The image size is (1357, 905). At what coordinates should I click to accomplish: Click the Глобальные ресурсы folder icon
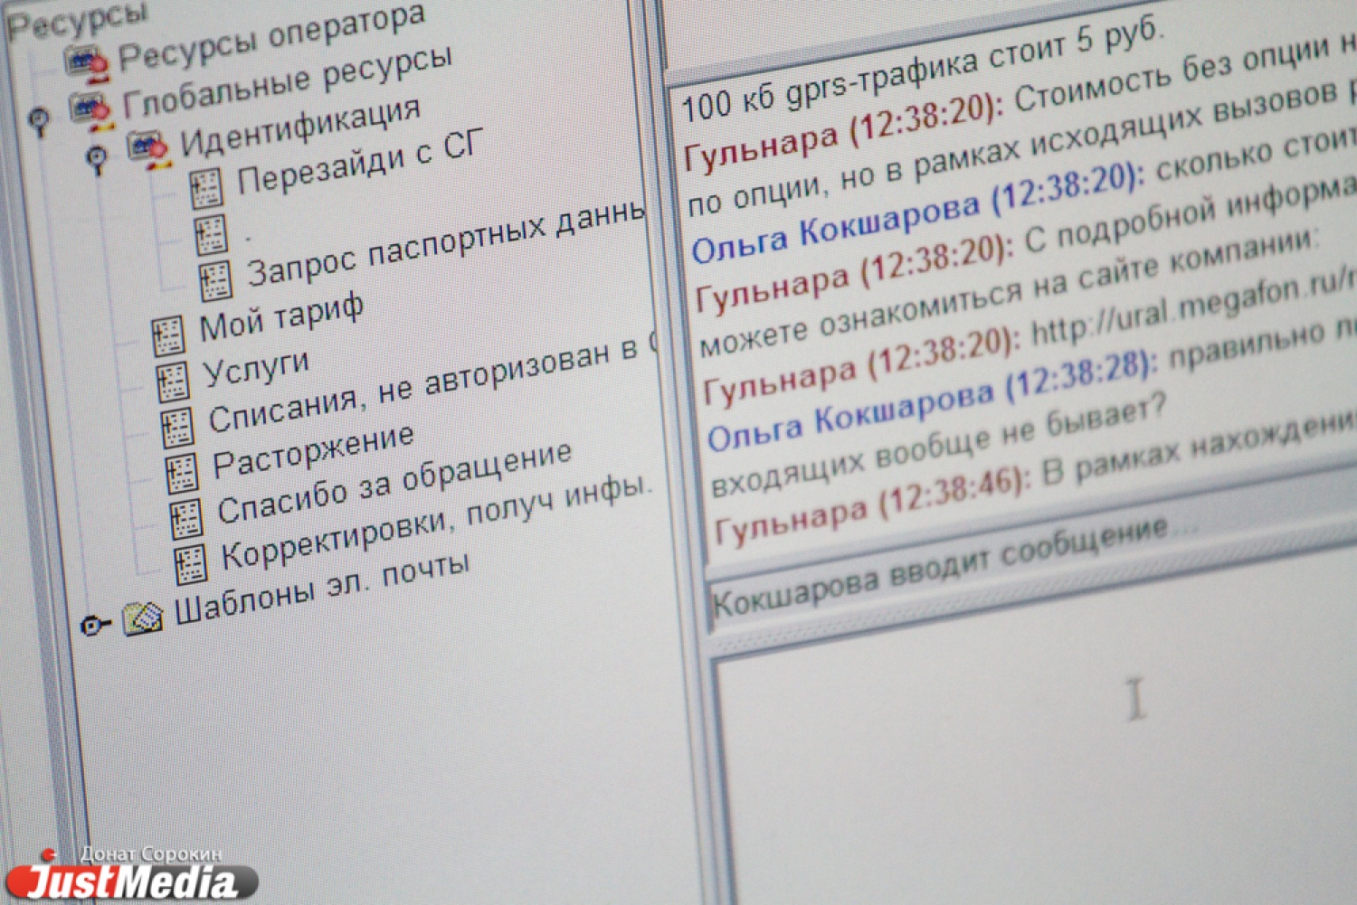coord(91,110)
